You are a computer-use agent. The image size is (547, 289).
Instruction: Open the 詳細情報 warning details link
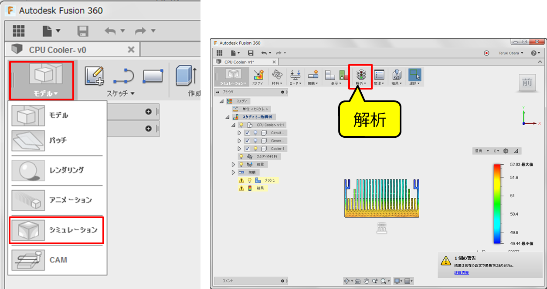click(x=461, y=272)
